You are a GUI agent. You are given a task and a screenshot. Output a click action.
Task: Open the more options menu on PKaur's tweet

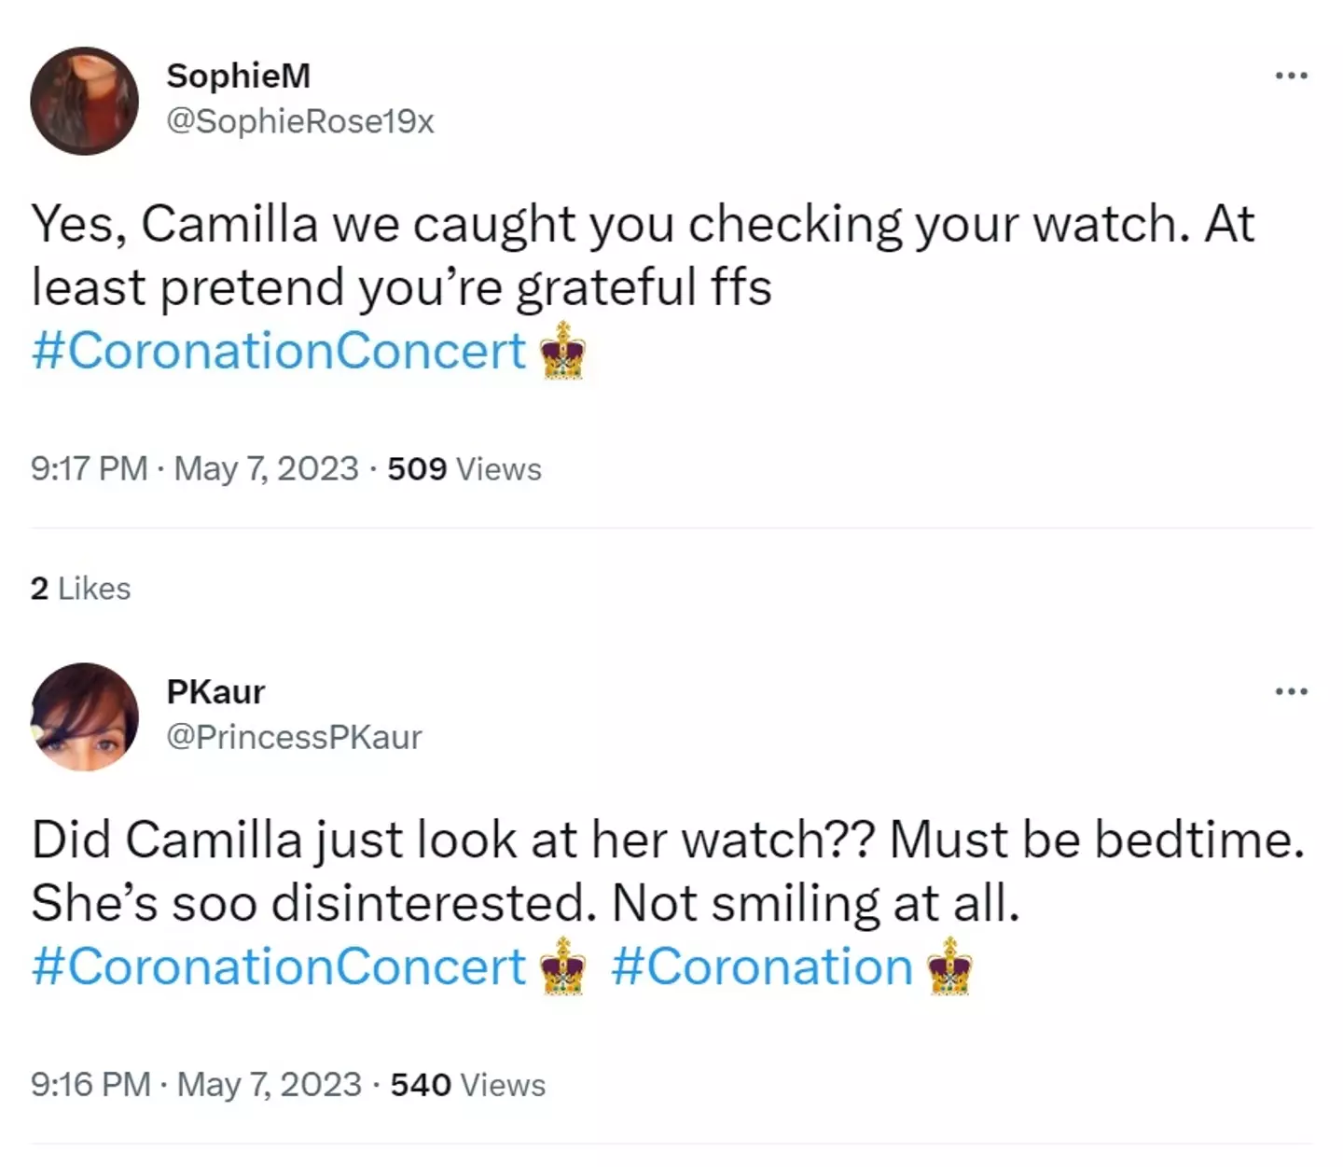point(1292,690)
